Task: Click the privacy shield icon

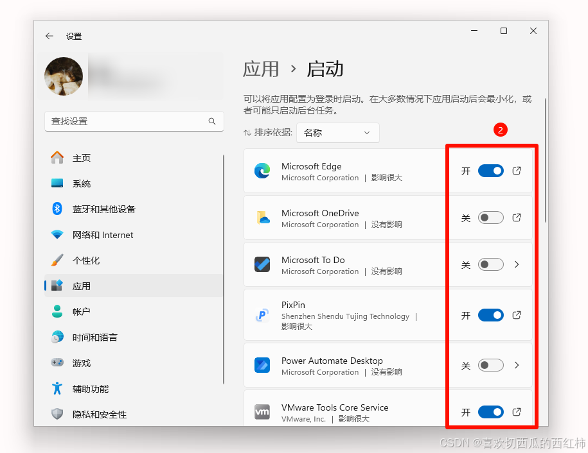Action: pyautogui.click(x=57, y=414)
